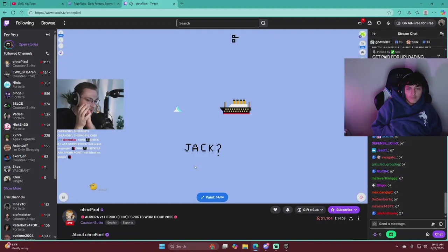Click the English tag
The height and width of the screenshot is (252, 448).
(x=112, y=223)
